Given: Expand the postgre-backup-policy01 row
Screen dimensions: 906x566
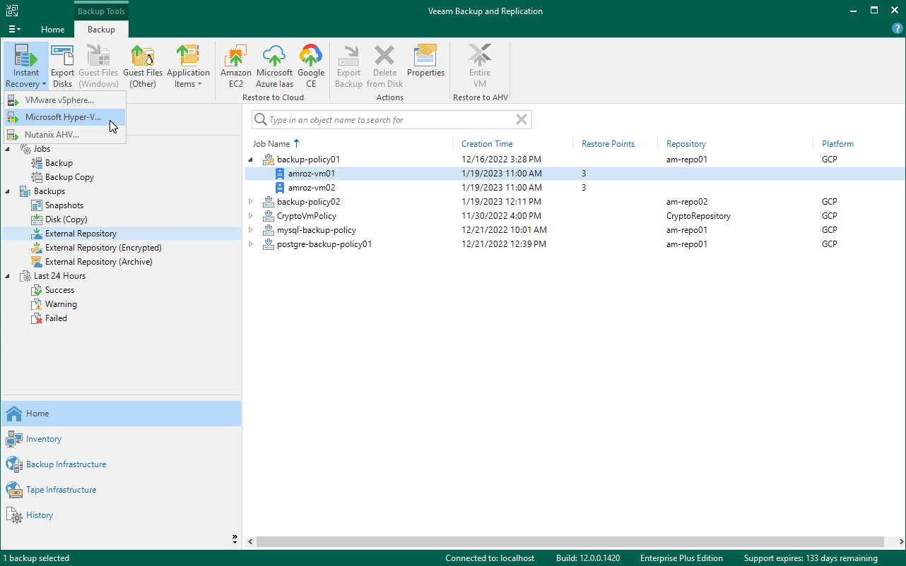Looking at the screenshot, I should coord(250,244).
